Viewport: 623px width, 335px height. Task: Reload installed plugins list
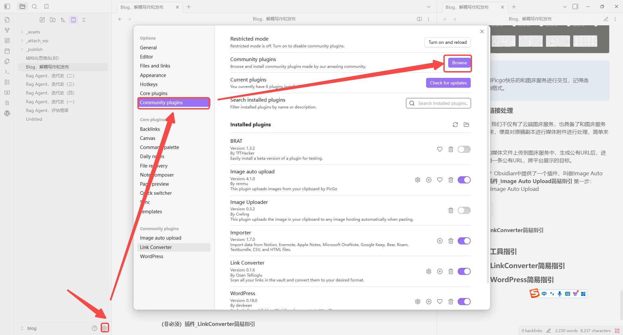coord(455,125)
